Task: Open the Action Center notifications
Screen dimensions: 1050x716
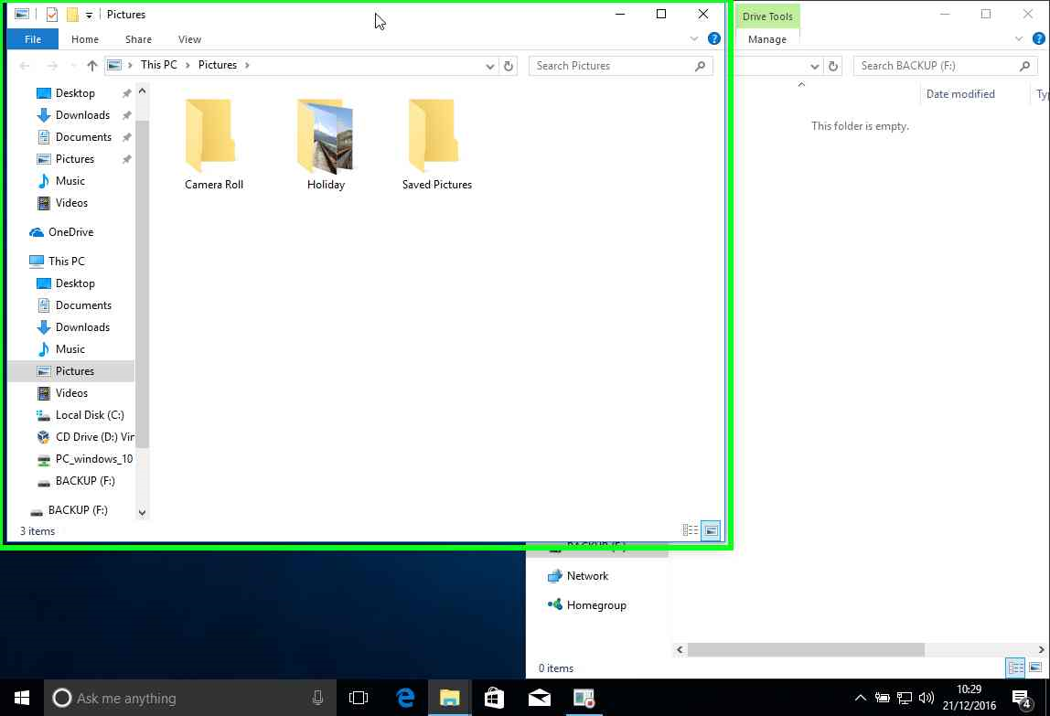Action: pos(1022,700)
